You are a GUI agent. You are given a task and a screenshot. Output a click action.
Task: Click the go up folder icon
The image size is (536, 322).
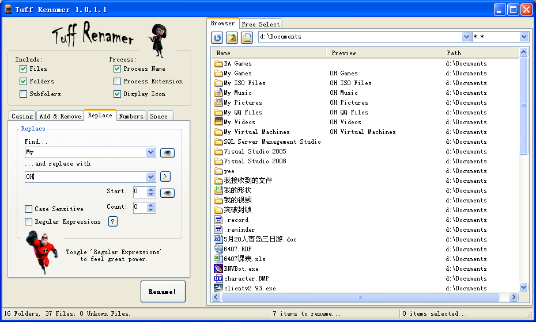(x=232, y=38)
